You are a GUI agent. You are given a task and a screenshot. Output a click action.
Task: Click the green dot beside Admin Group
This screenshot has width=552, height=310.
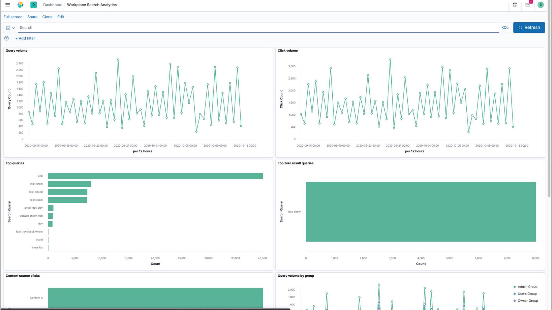coord(514,286)
